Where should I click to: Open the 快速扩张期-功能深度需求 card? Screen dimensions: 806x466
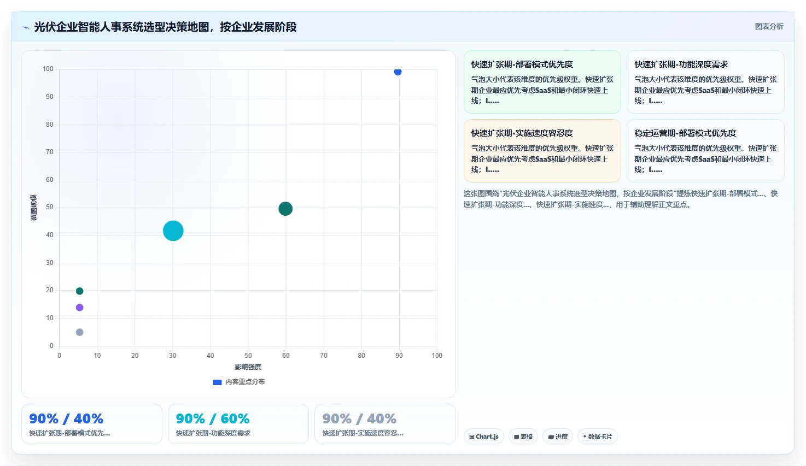click(705, 82)
